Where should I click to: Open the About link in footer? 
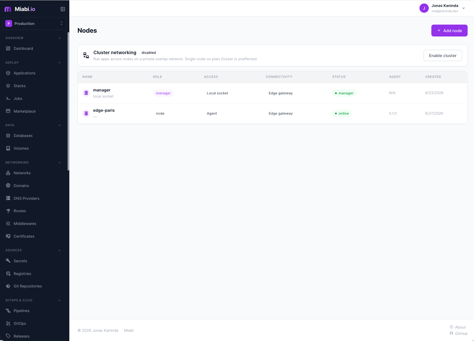[458, 327]
